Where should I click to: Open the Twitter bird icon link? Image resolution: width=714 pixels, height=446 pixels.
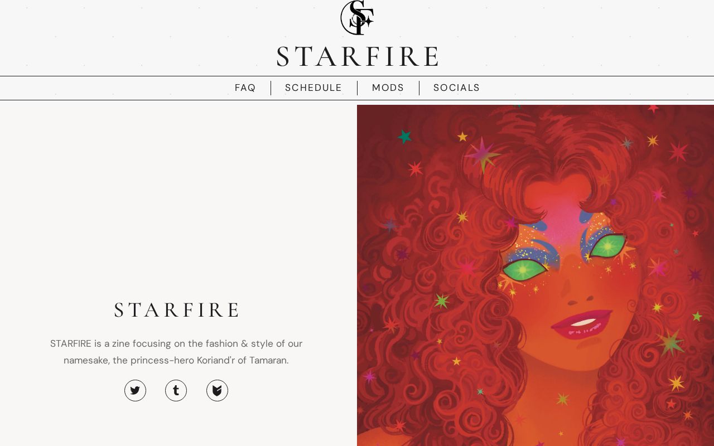click(x=135, y=390)
